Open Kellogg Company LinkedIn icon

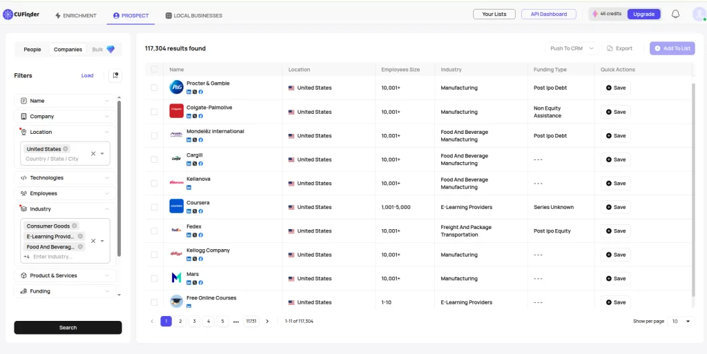coord(189,259)
